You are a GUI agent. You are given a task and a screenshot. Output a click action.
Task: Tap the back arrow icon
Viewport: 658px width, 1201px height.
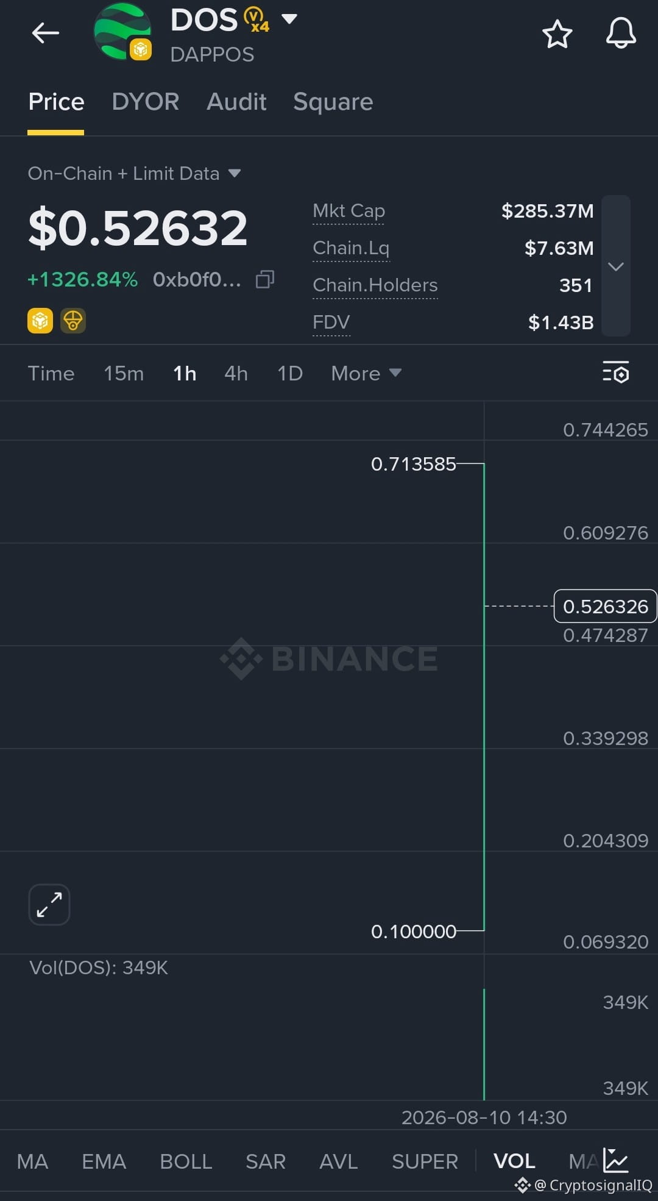pos(46,33)
